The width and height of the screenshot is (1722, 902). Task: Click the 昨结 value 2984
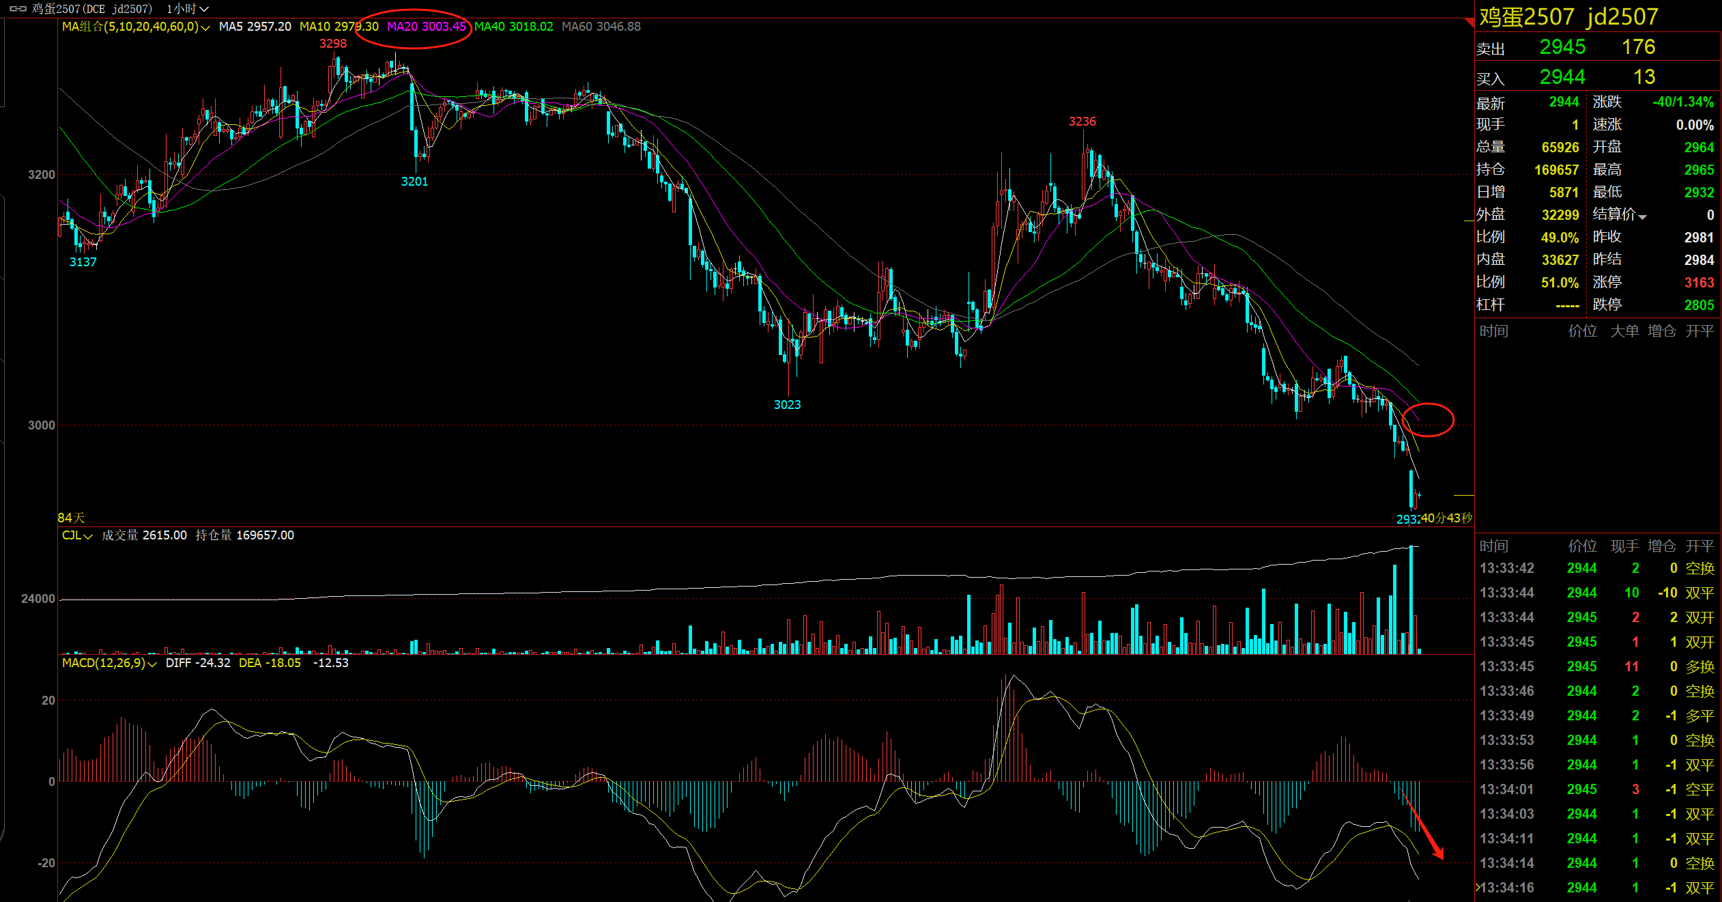click(1699, 260)
